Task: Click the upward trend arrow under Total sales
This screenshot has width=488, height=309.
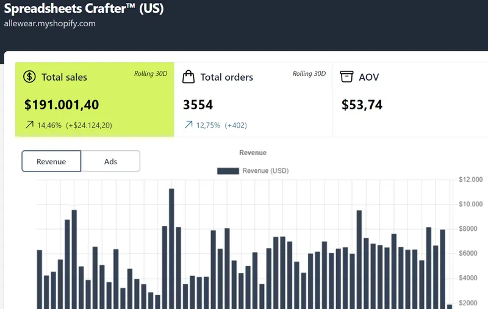Action: (29, 125)
